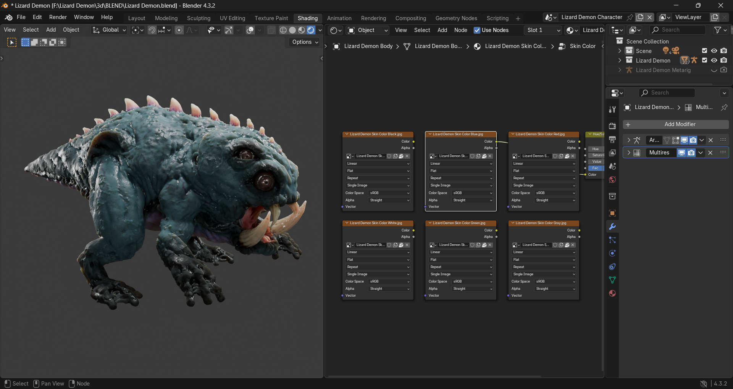Toggle Scene collection exclude checkbox
The width and height of the screenshot is (733, 389).
(704, 51)
